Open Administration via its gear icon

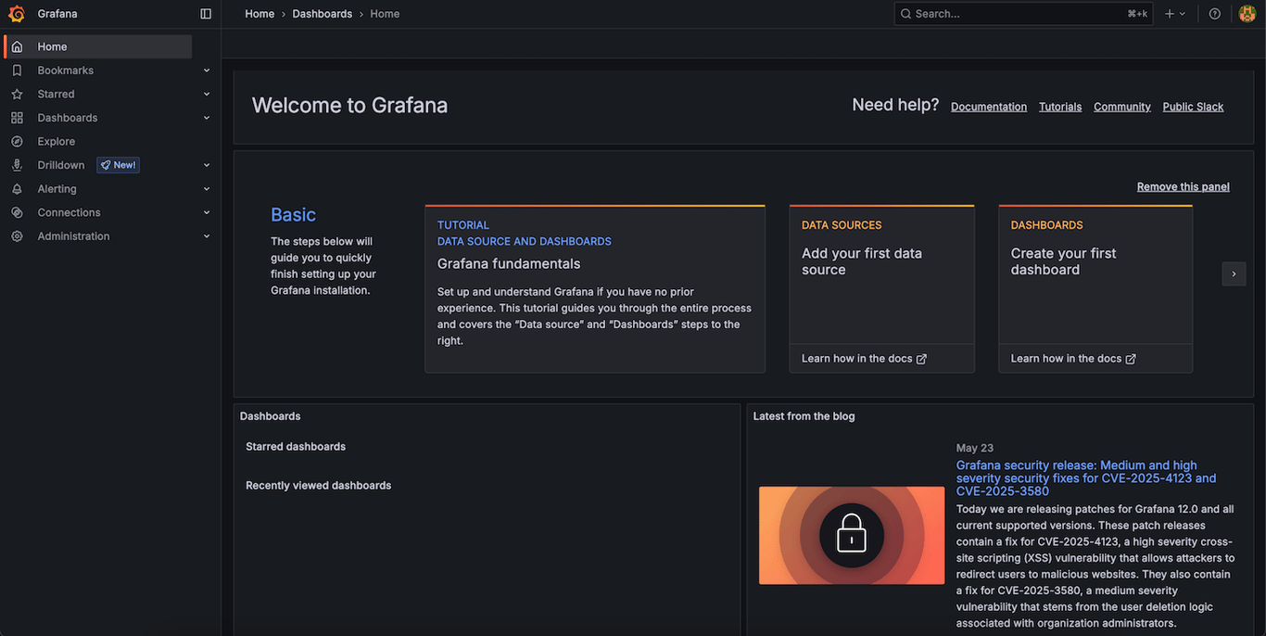(x=16, y=235)
